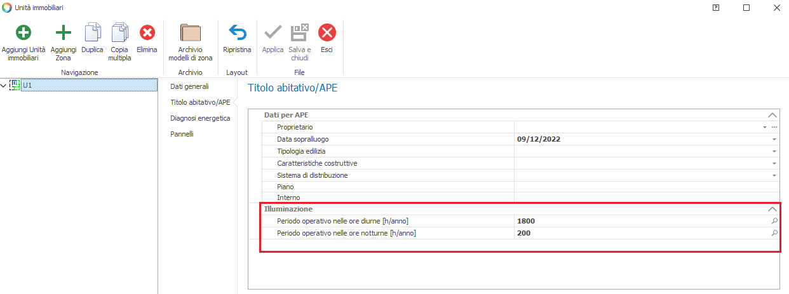Viewport: 789px width, 294px height.
Task: Open the Pannelli tab
Action: pos(182,134)
